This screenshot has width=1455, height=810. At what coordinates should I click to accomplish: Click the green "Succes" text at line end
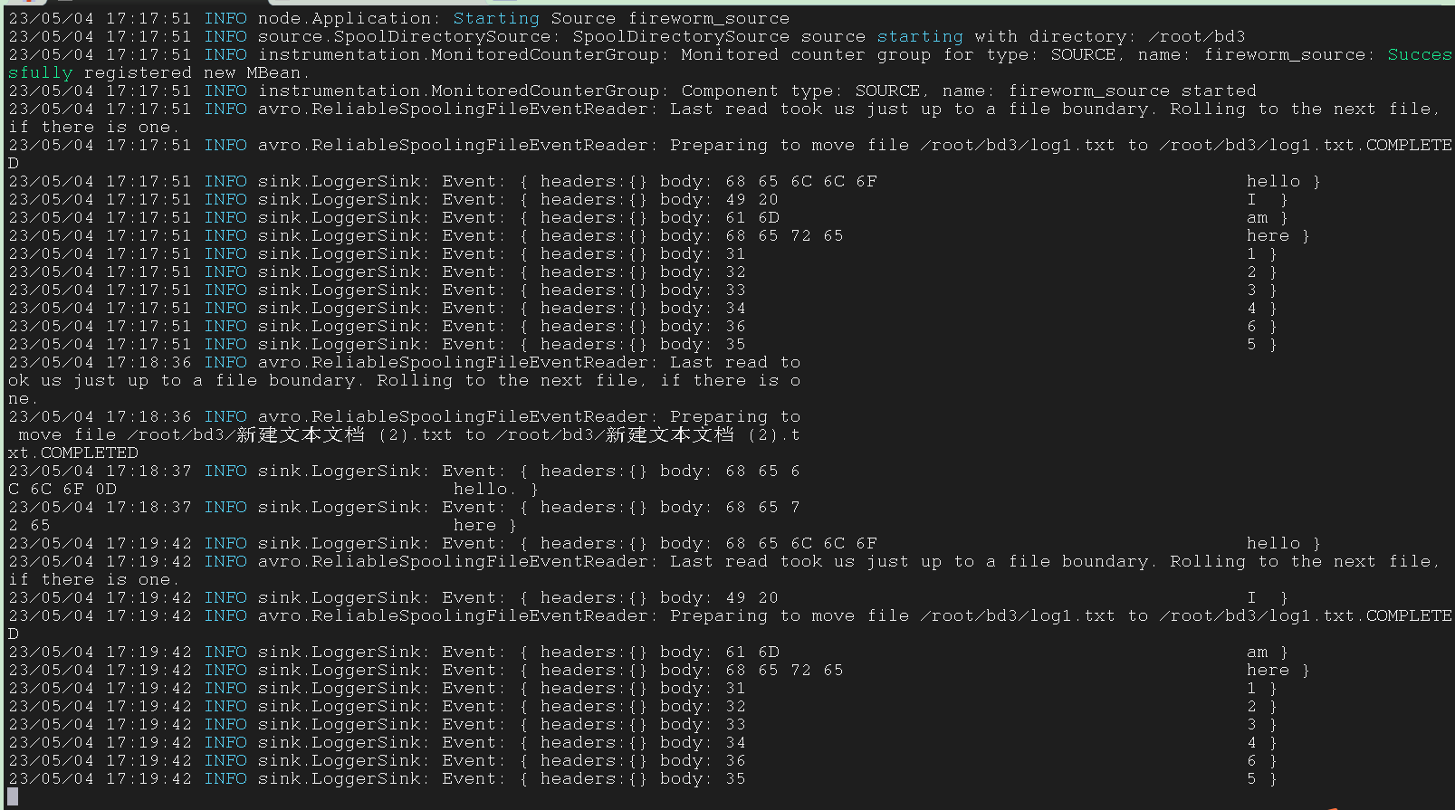pyautogui.click(x=1419, y=54)
